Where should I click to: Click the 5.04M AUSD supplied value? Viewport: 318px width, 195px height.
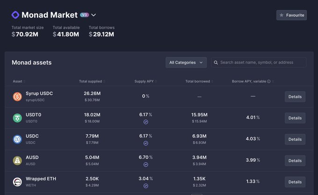[92, 157]
